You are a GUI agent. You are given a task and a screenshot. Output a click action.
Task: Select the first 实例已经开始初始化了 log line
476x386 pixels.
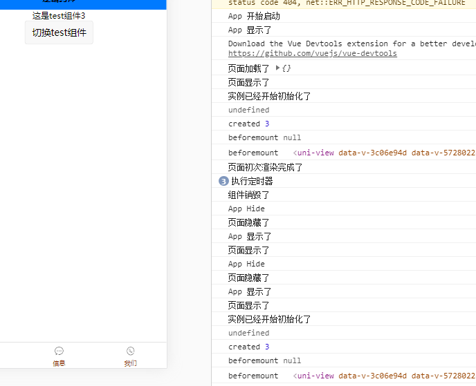344,96
